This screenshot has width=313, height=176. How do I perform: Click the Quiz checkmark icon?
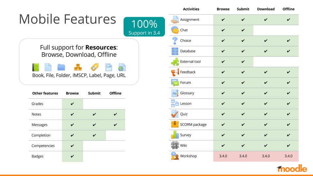[x=175, y=114]
